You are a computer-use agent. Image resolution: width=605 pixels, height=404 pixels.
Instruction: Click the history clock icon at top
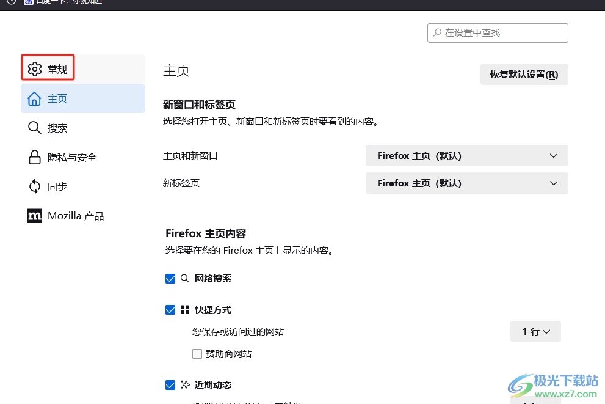(11, 2)
